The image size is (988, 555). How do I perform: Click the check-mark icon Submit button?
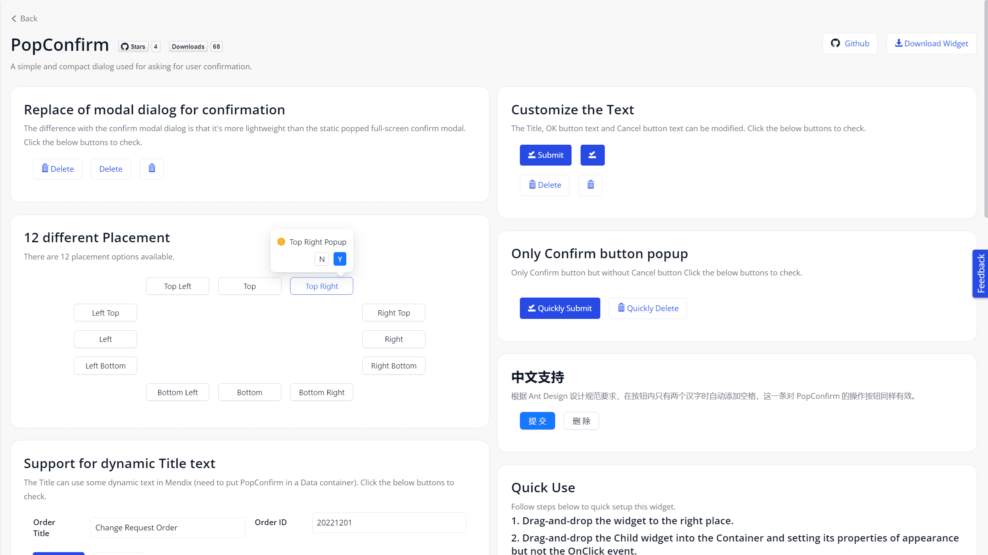coord(545,155)
